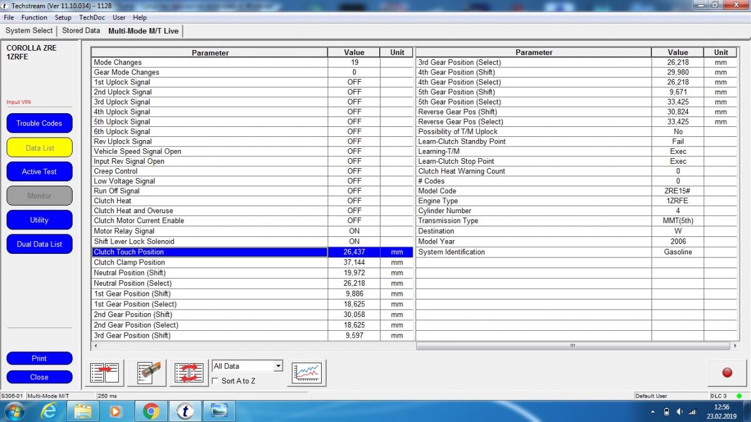This screenshot has width=751, height=422.
Task: Click the Print button
Action: (39, 358)
